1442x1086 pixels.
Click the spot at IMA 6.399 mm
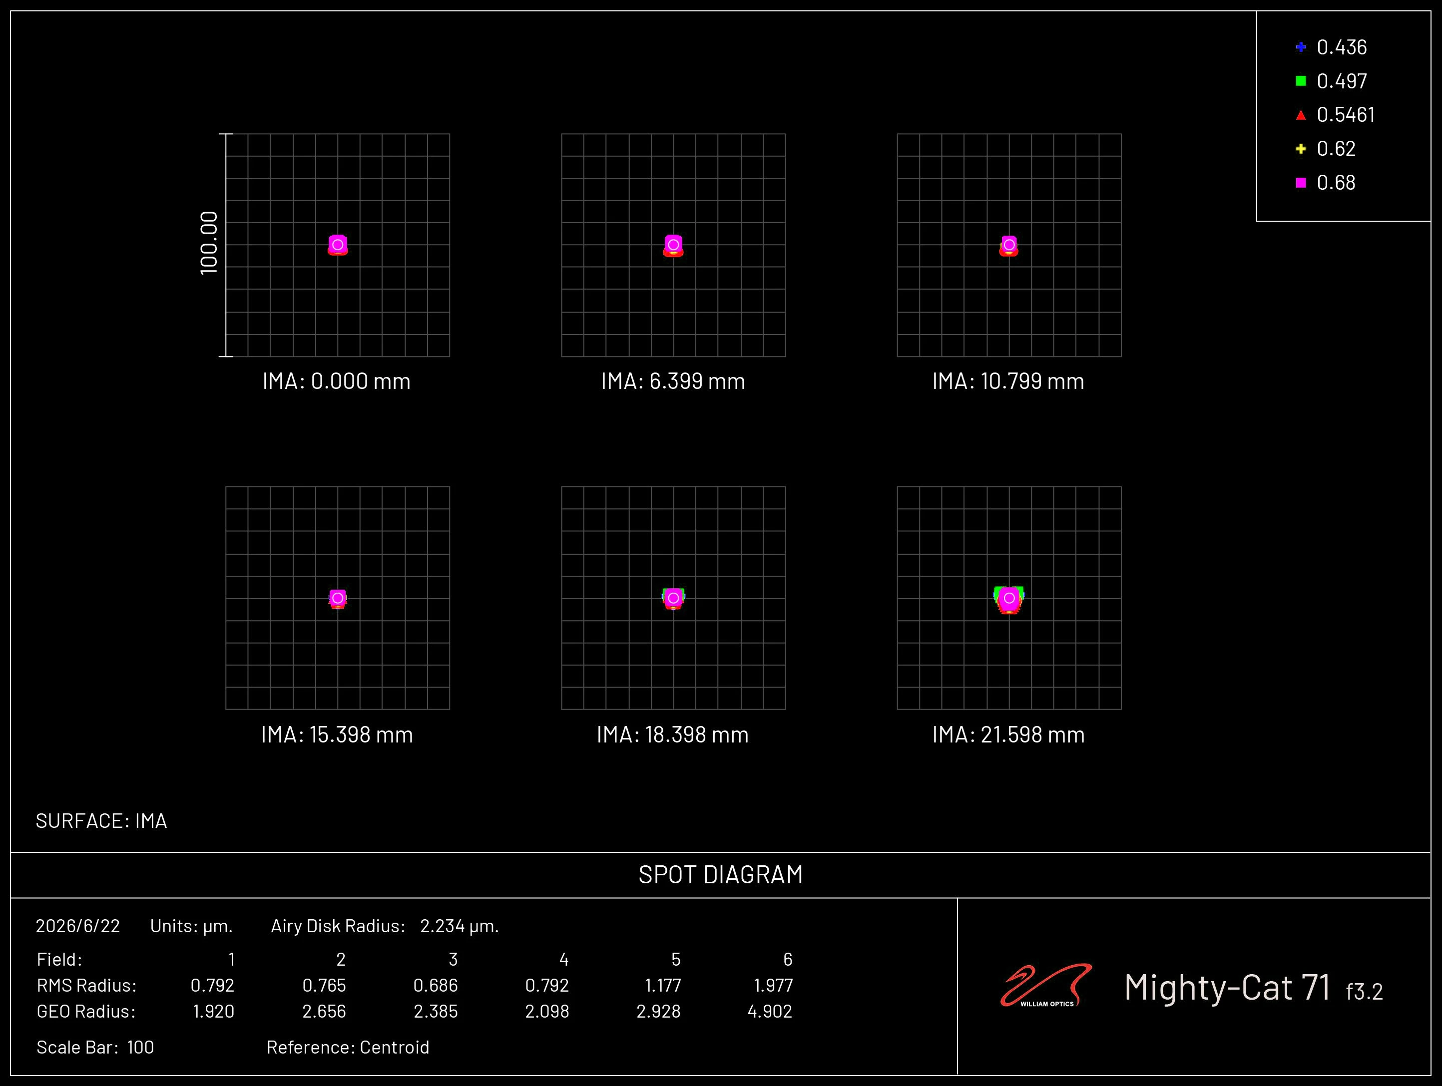pos(673,246)
